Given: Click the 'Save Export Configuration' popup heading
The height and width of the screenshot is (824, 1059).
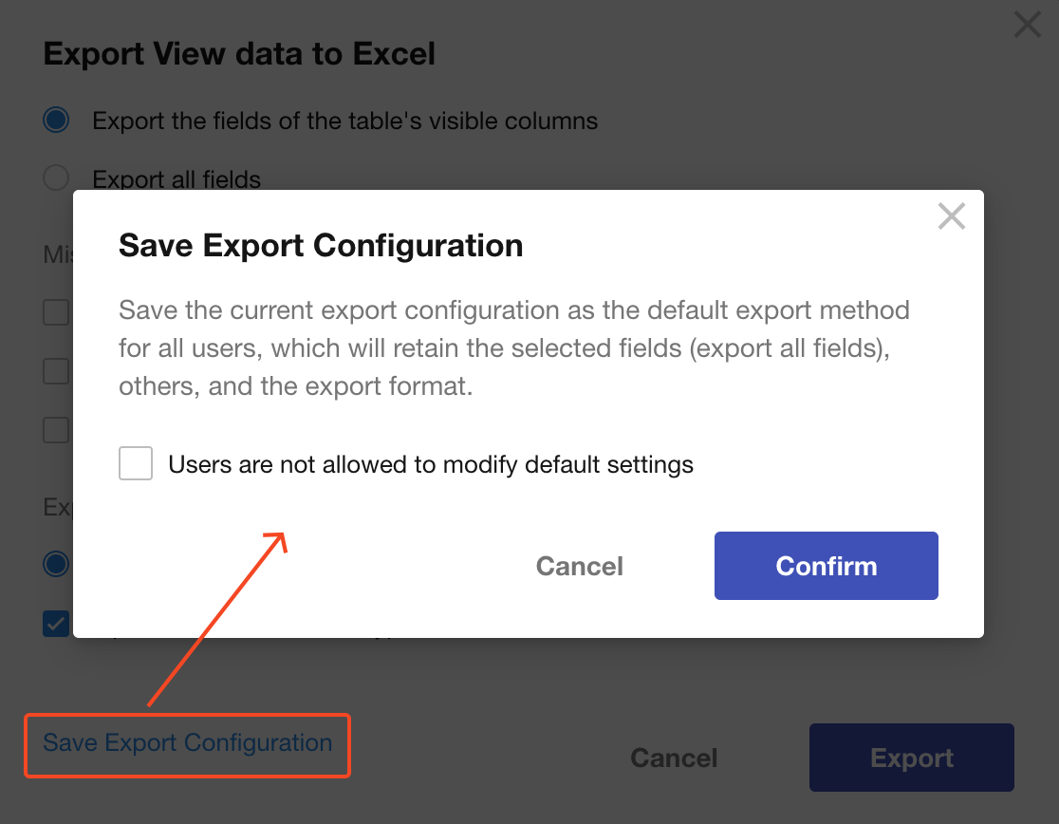Looking at the screenshot, I should [321, 246].
